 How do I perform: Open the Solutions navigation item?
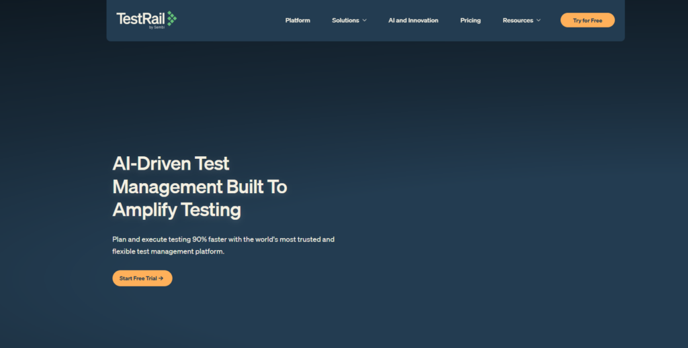pyautogui.click(x=345, y=21)
